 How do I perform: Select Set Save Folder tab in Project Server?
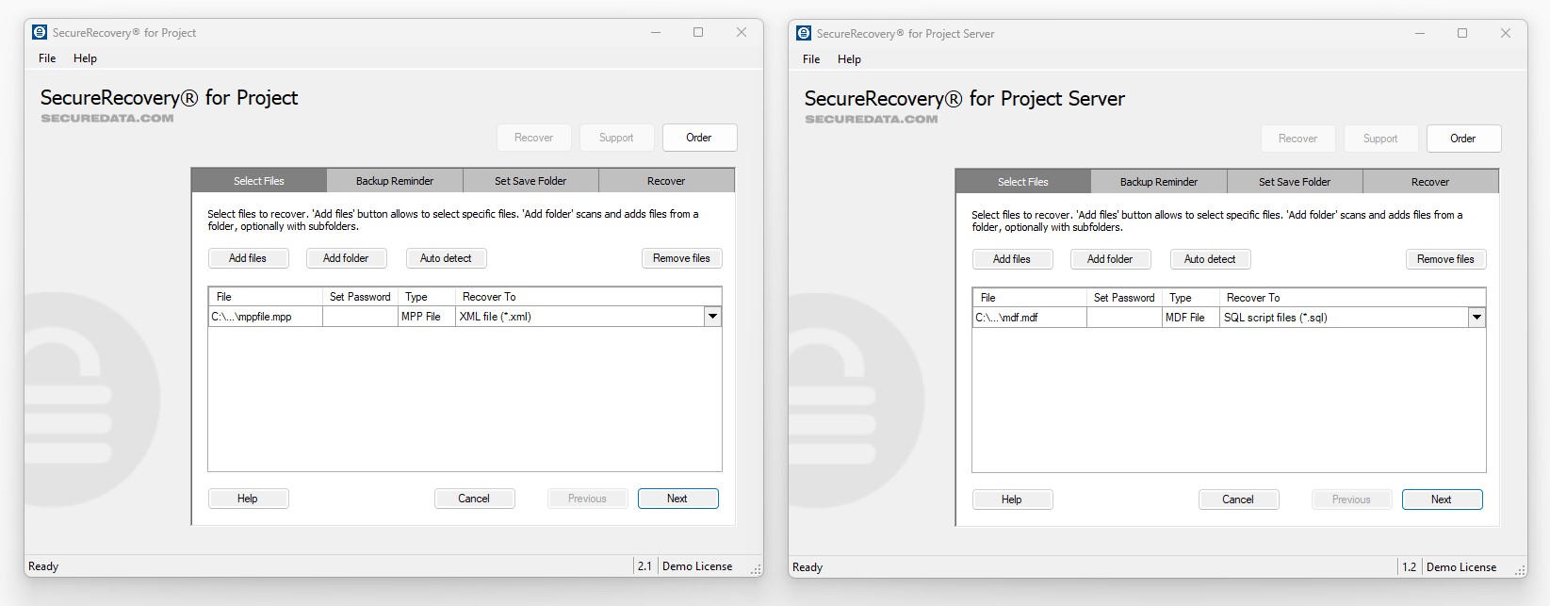[x=1295, y=182]
